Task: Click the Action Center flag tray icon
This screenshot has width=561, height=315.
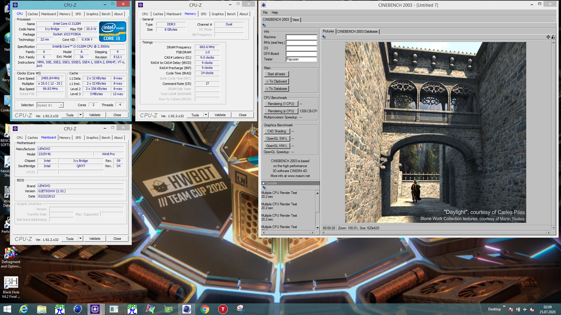Action: point(511,309)
